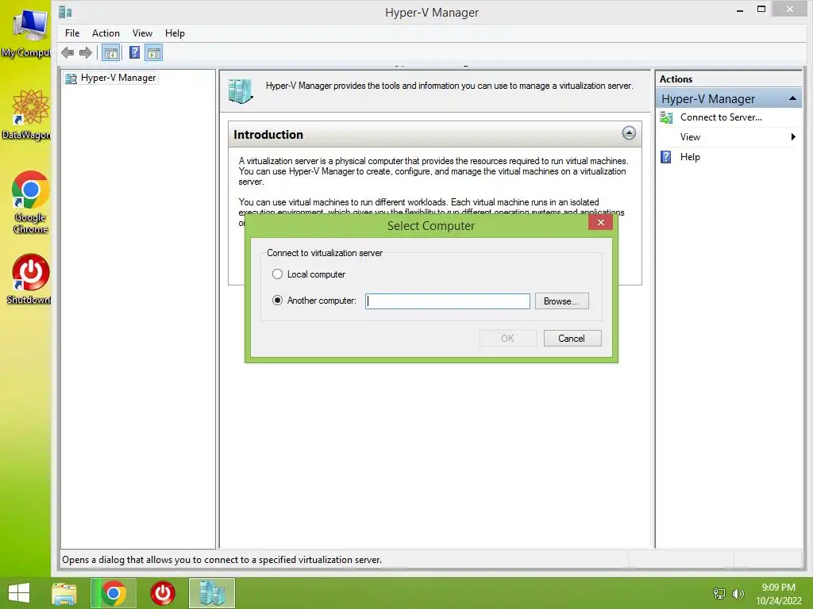Viewport: 813px width, 609px height.
Task: Click Cancel in Select Computer dialog
Action: (572, 339)
